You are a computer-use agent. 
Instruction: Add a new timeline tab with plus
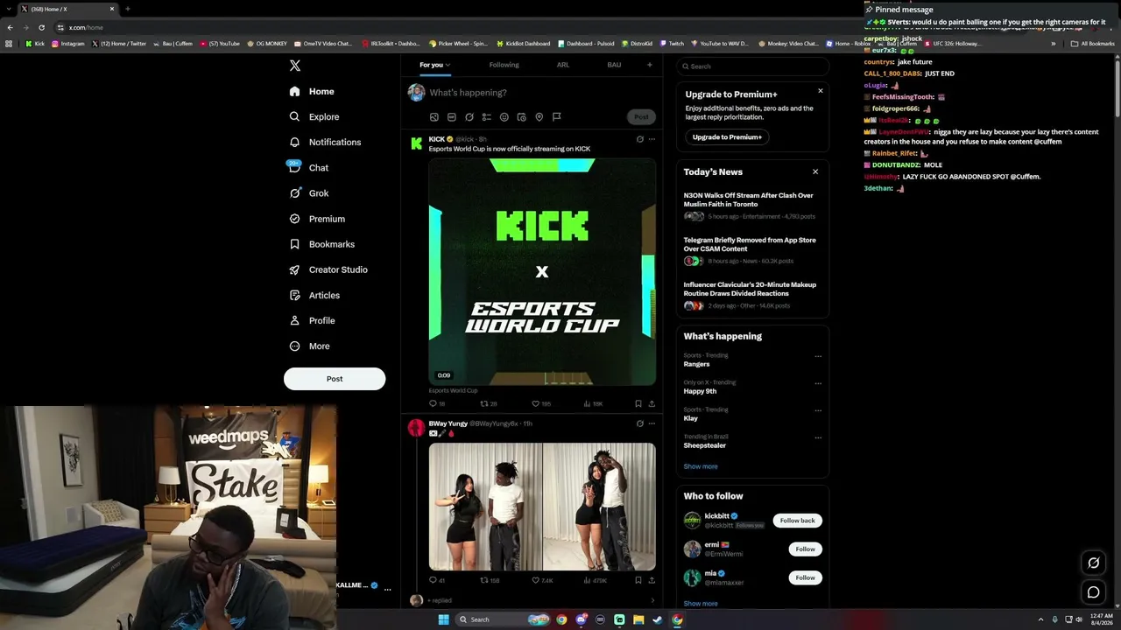(x=649, y=65)
